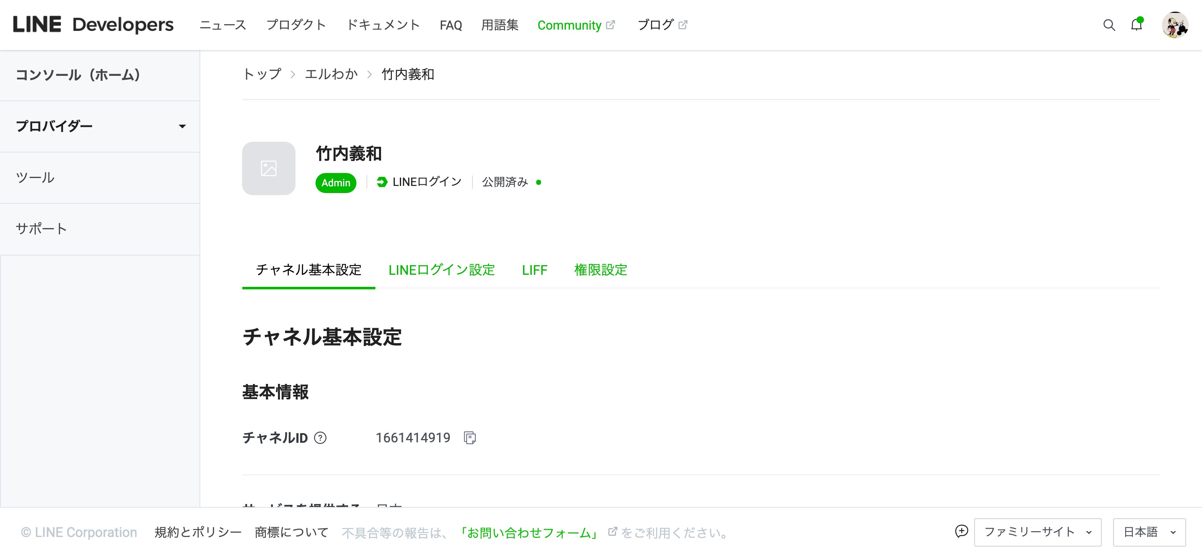Image resolution: width=1202 pixels, height=557 pixels.
Task: Open the ブログ external link
Action: tap(662, 25)
